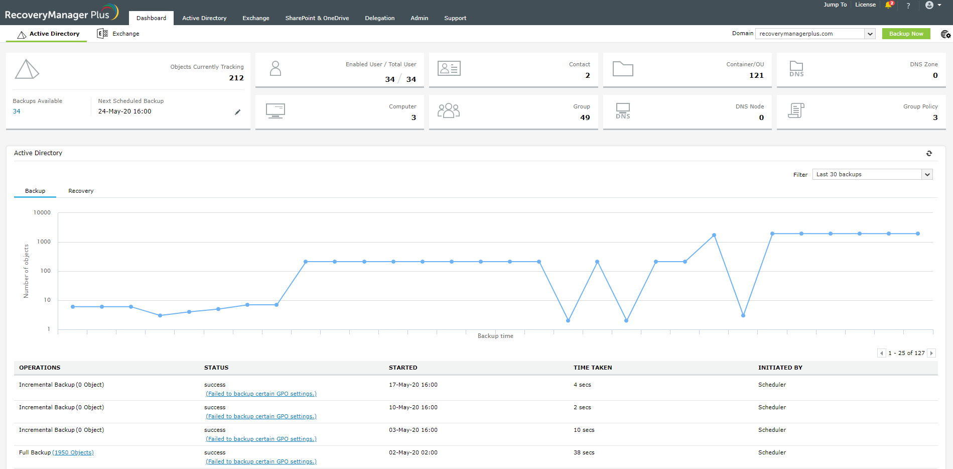This screenshot has width=953, height=469.
Task: Select the Exchange dashboard sub-tab
Action: (118, 34)
